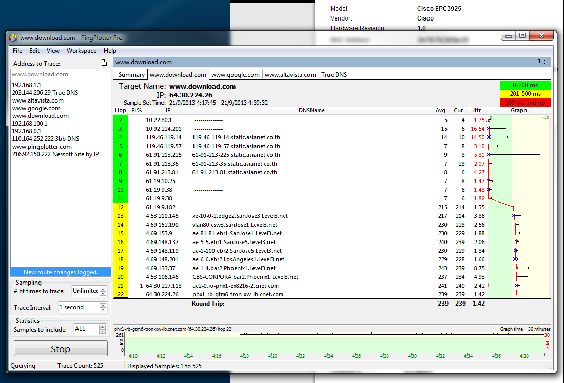The width and height of the screenshot is (564, 383).
Task: Click the yellow 201-500 ms legend swatch
Action: click(x=525, y=94)
